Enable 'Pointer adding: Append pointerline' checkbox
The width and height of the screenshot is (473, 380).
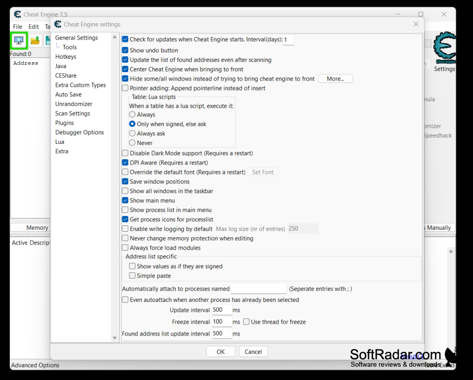pos(125,88)
